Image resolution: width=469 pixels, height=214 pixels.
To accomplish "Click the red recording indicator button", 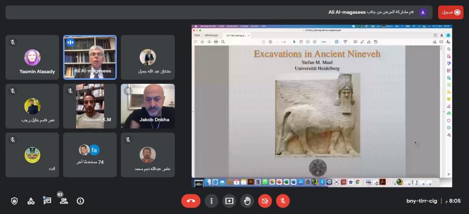I will pos(451,12).
